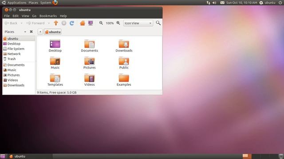Click the path bar left scroll arrow
284x159 pixels.
coord(40,32)
